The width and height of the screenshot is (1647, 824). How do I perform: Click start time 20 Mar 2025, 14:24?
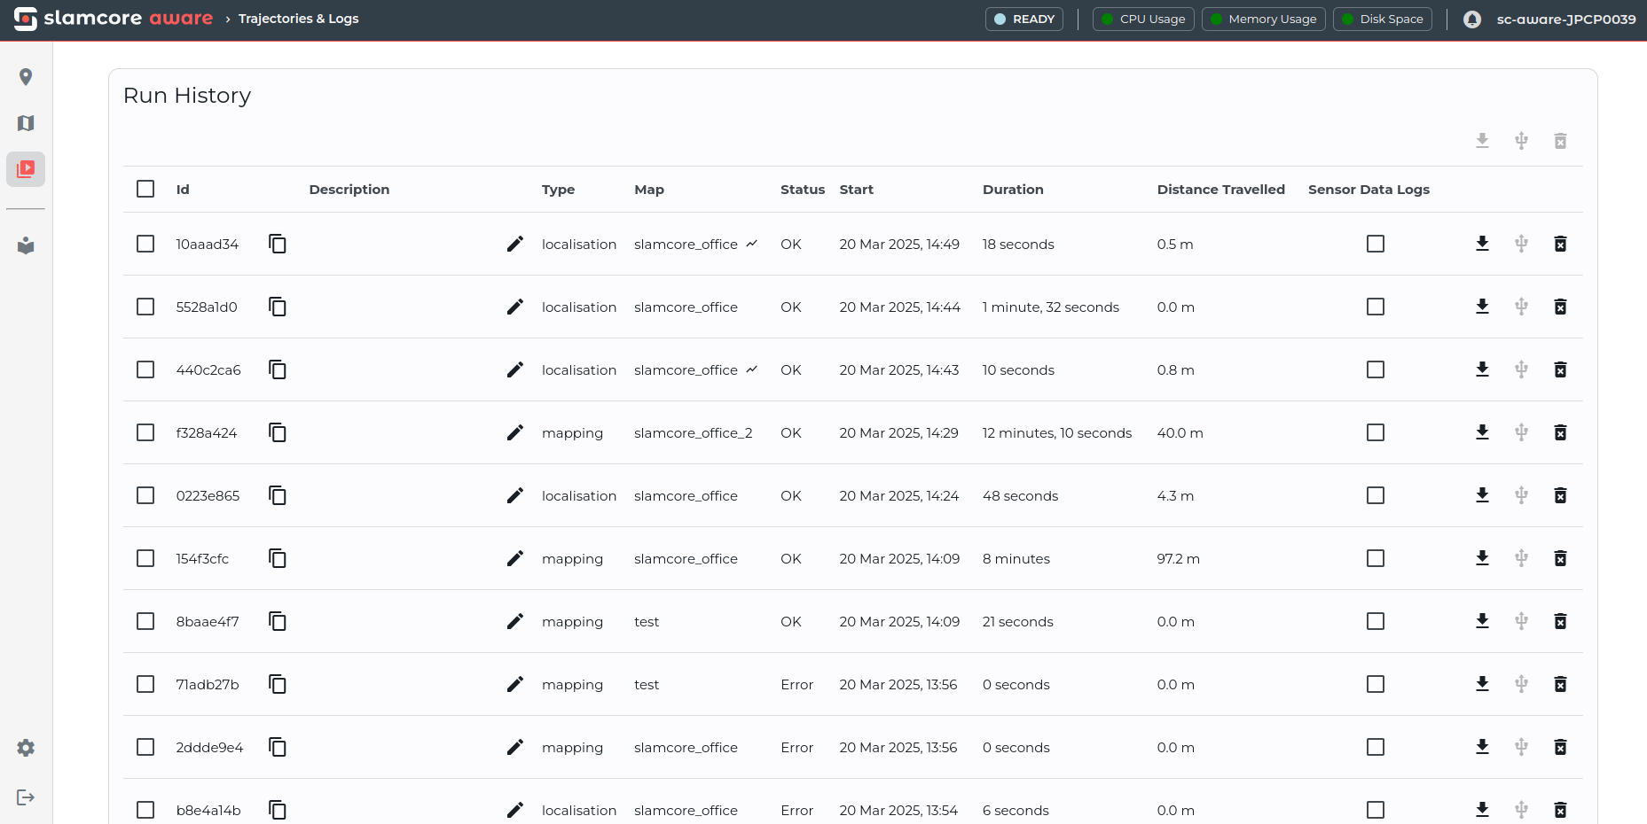tap(899, 496)
